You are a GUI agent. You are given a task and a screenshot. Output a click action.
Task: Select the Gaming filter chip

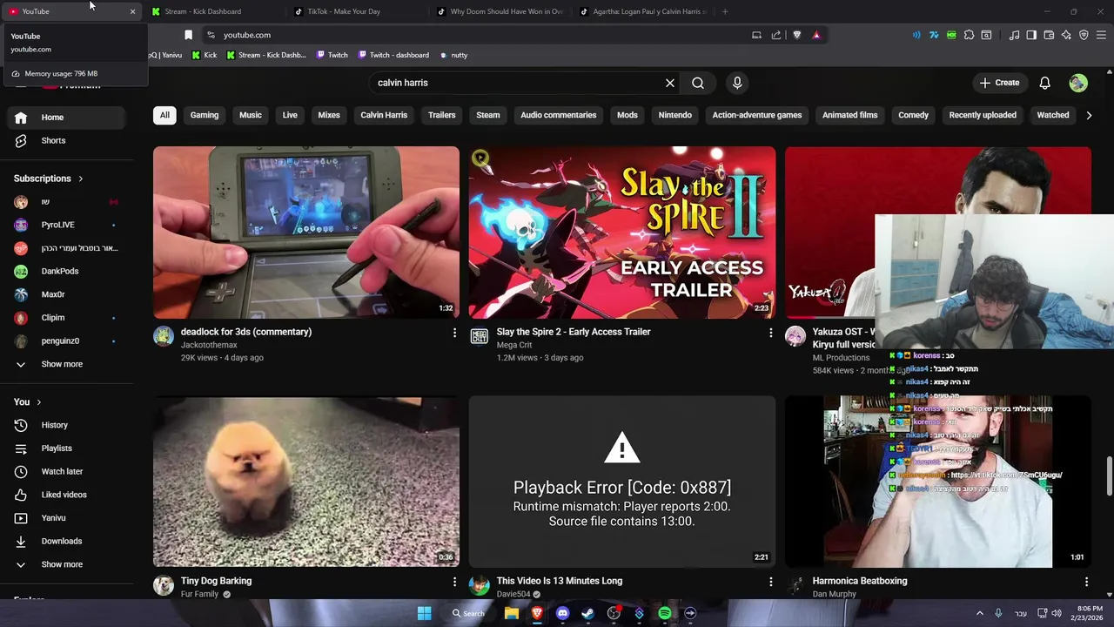pos(205,115)
